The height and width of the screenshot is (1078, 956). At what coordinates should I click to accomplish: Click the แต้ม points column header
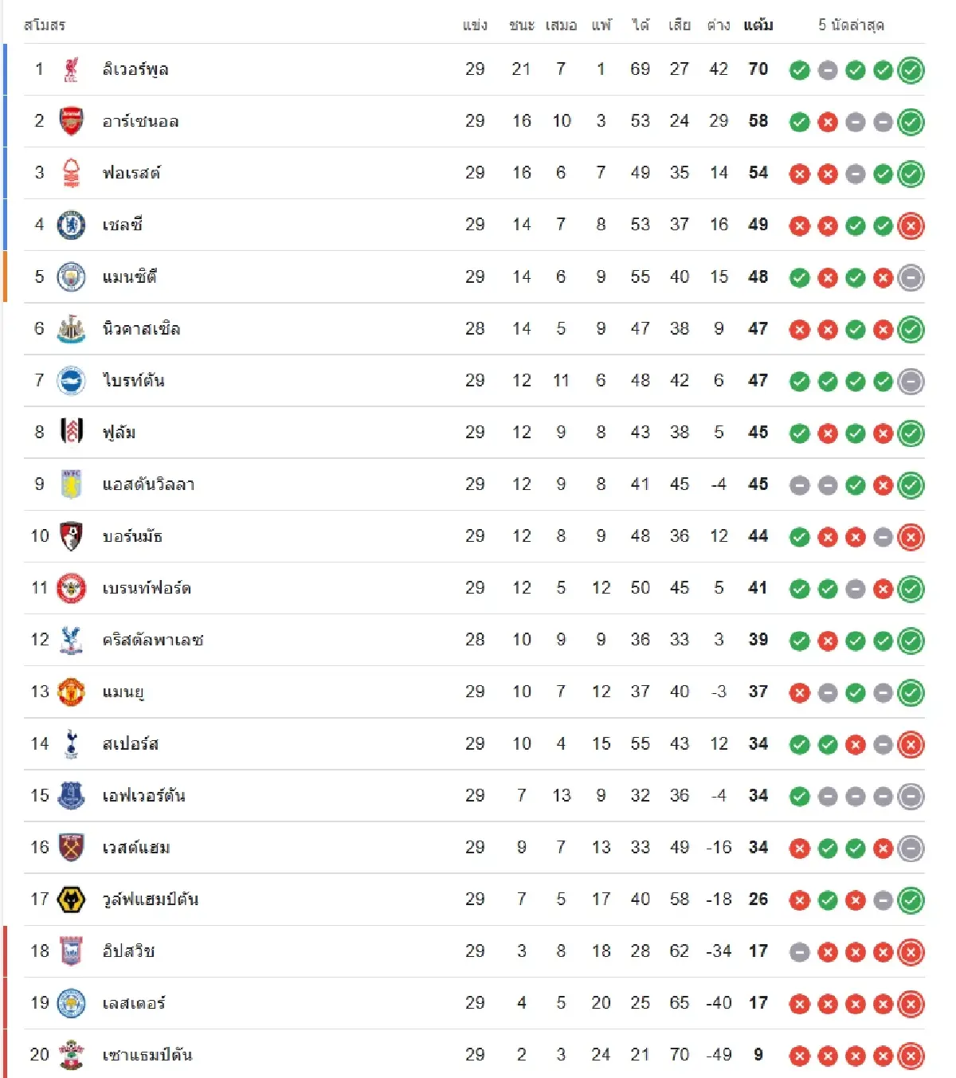point(758,25)
